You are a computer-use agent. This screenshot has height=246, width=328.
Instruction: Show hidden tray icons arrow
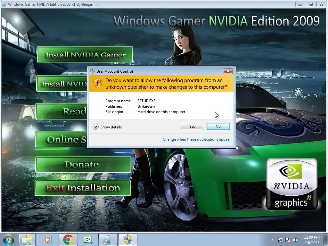(x=272, y=240)
